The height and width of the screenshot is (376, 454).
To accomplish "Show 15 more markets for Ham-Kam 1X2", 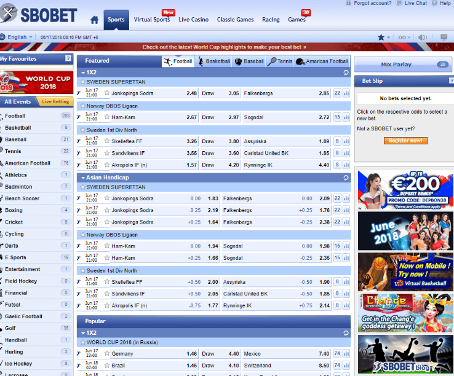I will point(337,117).
